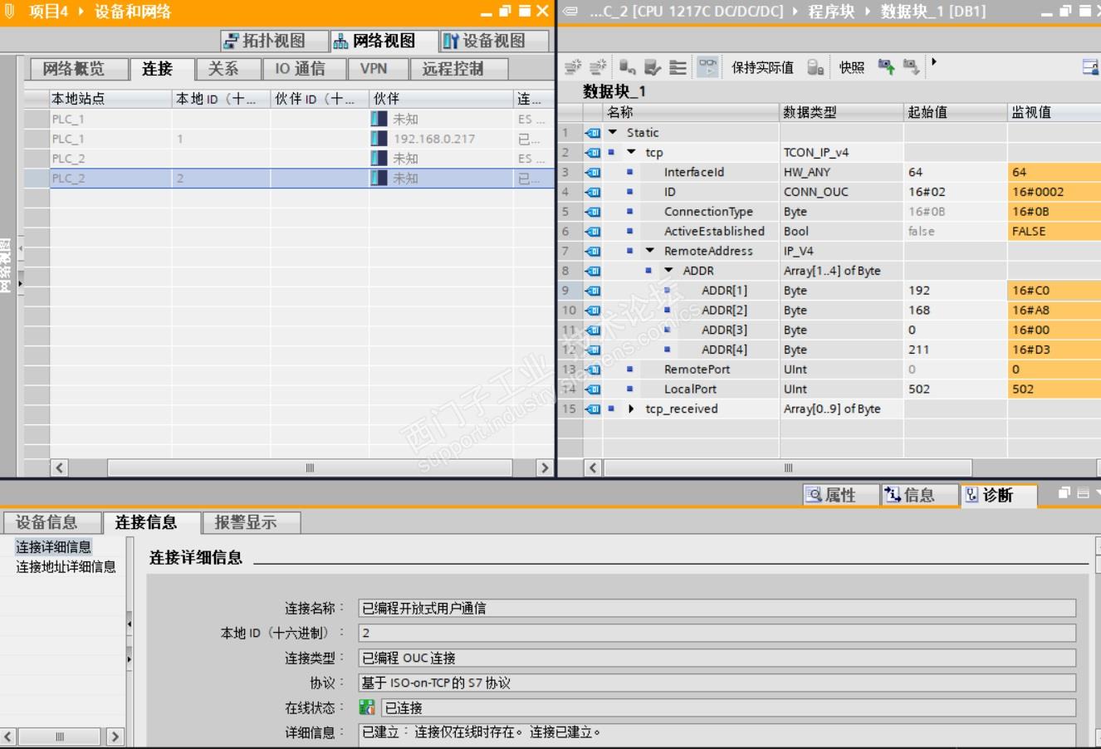Click 保持实际值 in the data block toolbar
The height and width of the screenshot is (749, 1101).
tap(762, 67)
